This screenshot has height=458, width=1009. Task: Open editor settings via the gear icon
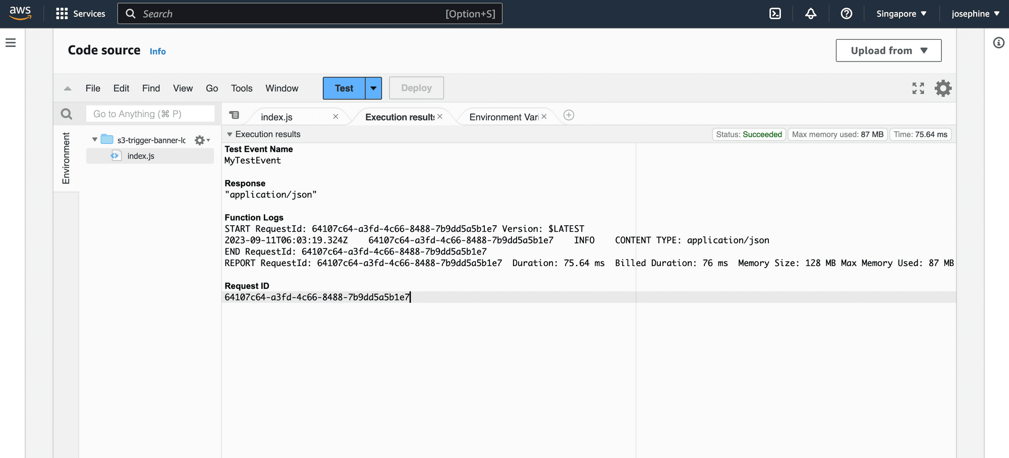click(x=943, y=88)
